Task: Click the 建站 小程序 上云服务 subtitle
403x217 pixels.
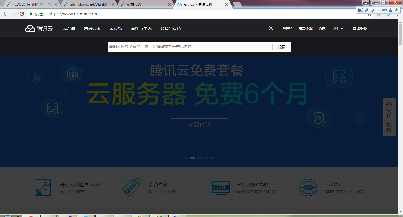Action: [345, 191]
